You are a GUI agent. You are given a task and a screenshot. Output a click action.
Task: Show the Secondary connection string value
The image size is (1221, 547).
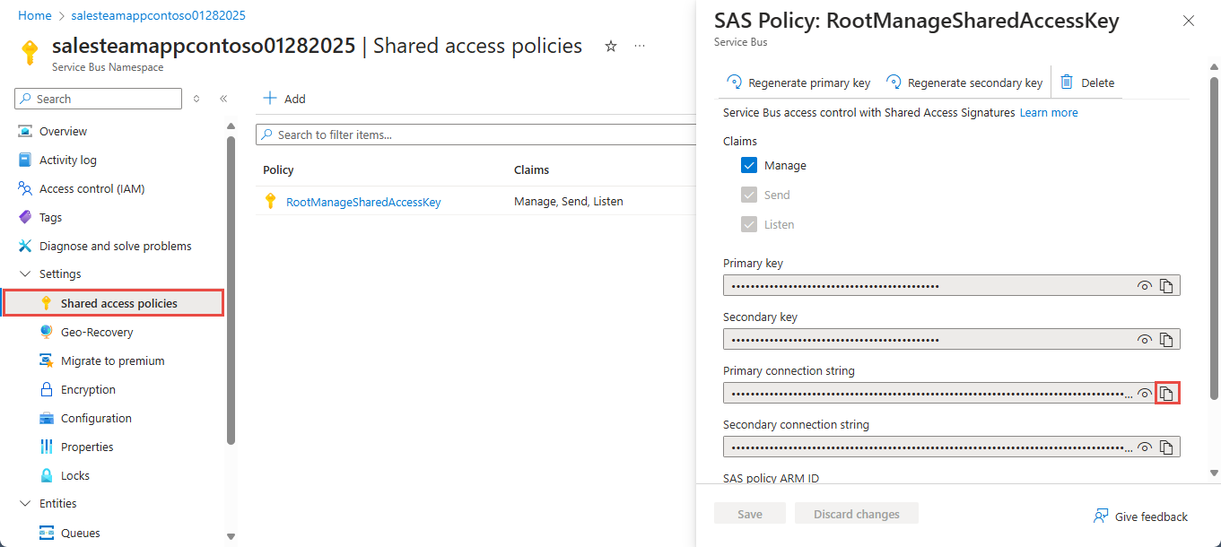coord(1145,447)
